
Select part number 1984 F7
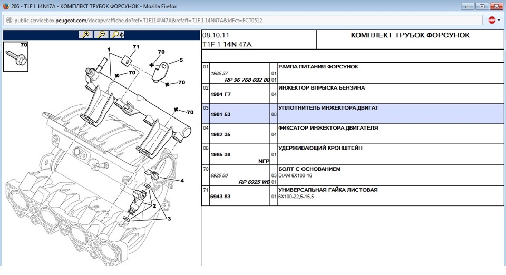point(221,94)
